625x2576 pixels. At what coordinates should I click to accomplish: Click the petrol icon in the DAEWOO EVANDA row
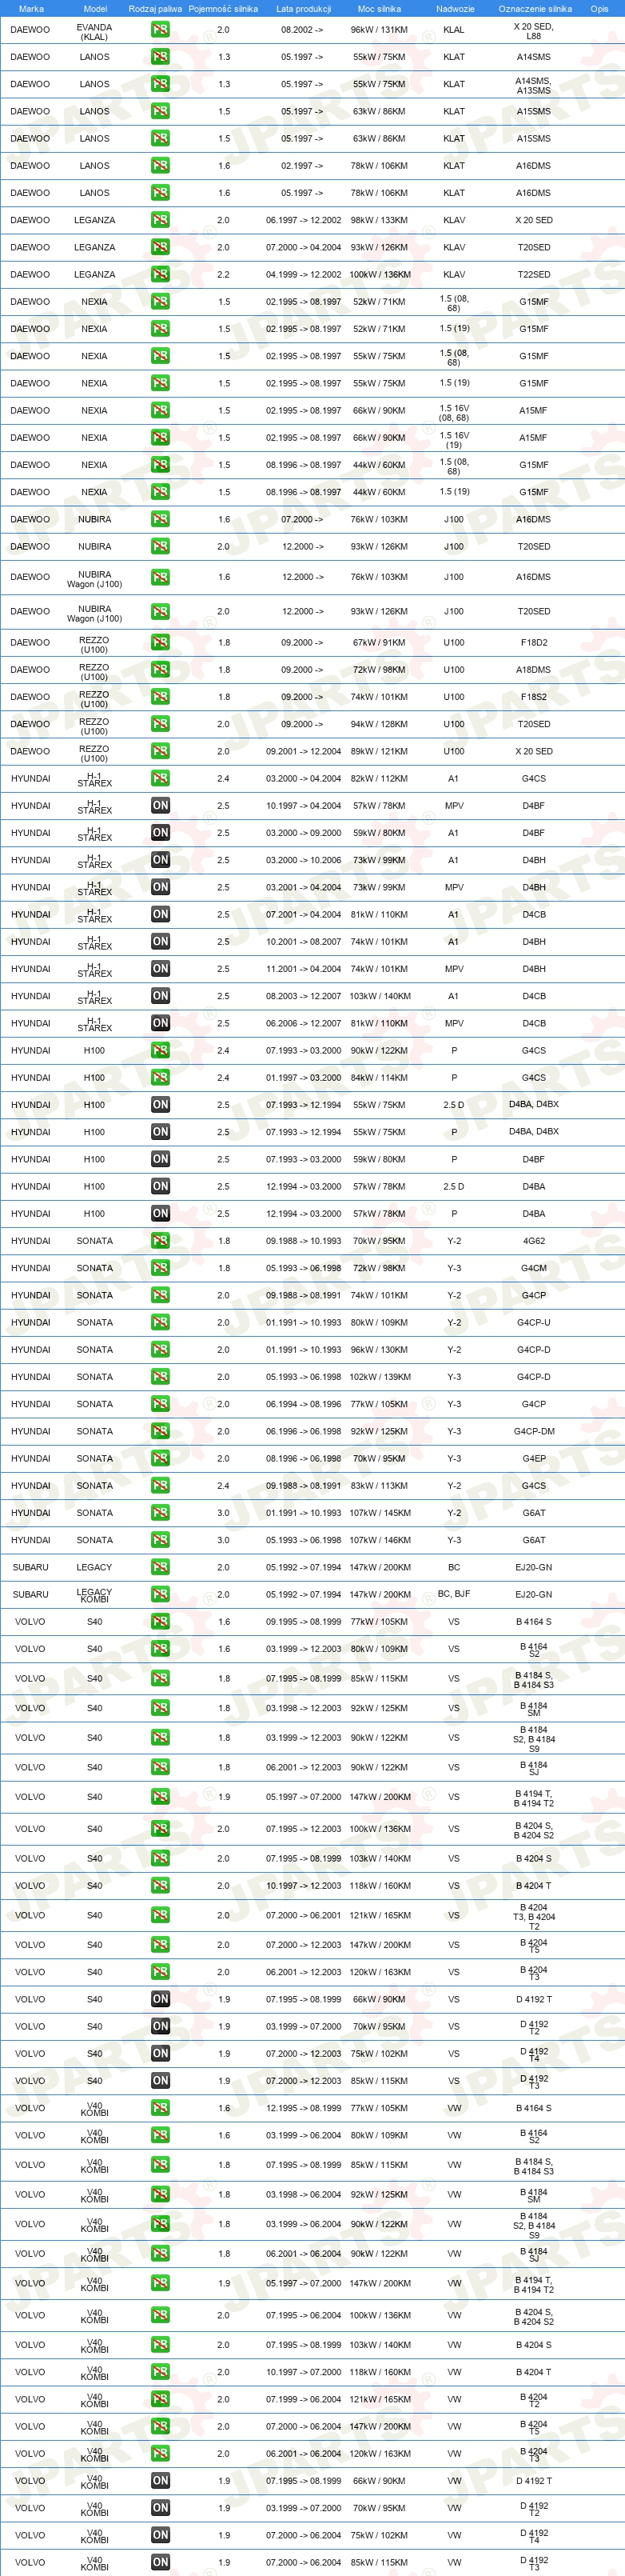pyautogui.click(x=160, y=30)
